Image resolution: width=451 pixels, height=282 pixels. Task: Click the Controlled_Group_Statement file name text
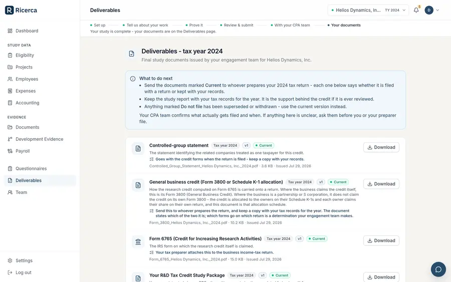point(203,166)
